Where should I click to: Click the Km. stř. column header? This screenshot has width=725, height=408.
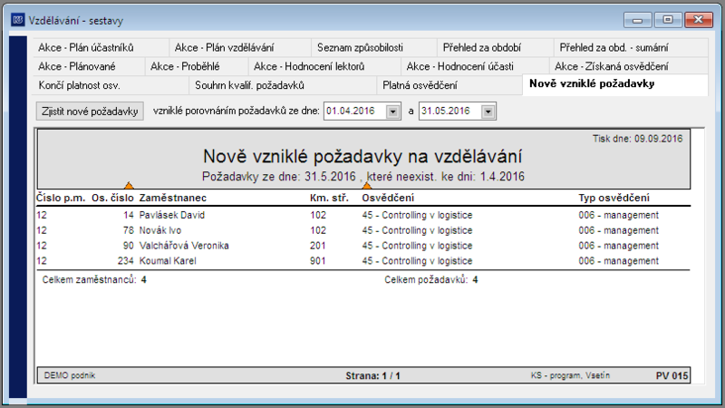[x=329, y=198]
